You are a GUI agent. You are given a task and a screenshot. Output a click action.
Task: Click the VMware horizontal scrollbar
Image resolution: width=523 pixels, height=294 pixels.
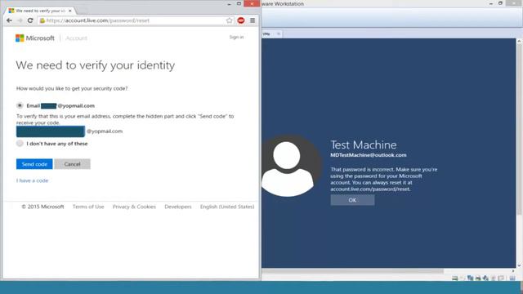tap(352, 270)
